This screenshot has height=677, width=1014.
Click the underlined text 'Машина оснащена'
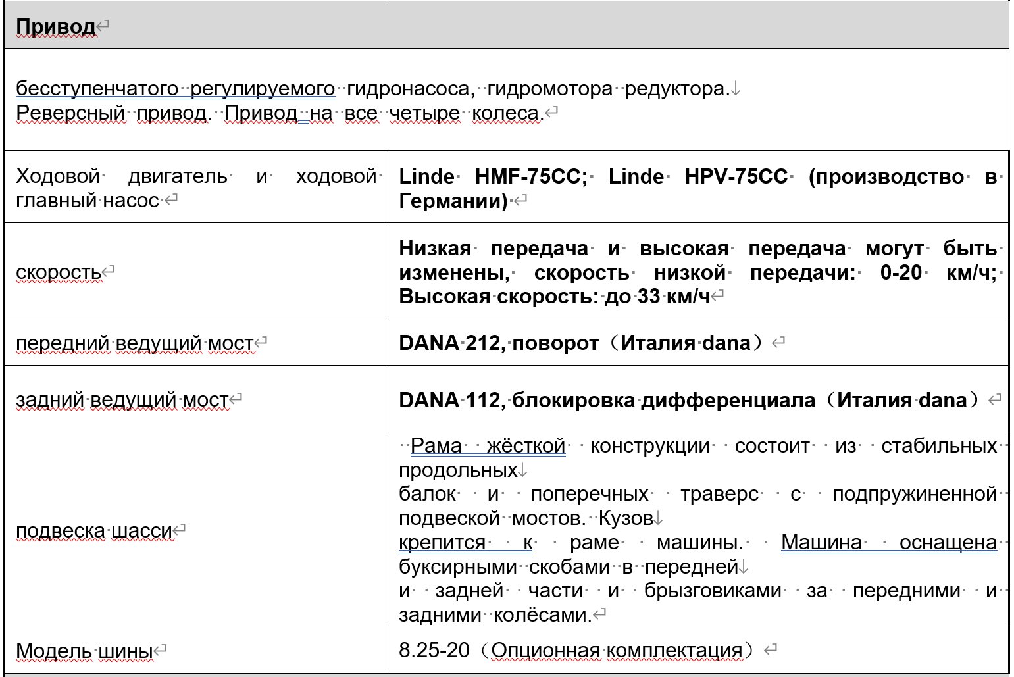pos(889,543)
